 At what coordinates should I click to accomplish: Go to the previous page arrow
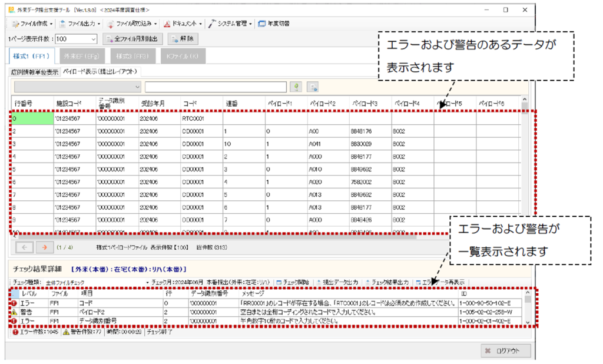tap(24, 247)
